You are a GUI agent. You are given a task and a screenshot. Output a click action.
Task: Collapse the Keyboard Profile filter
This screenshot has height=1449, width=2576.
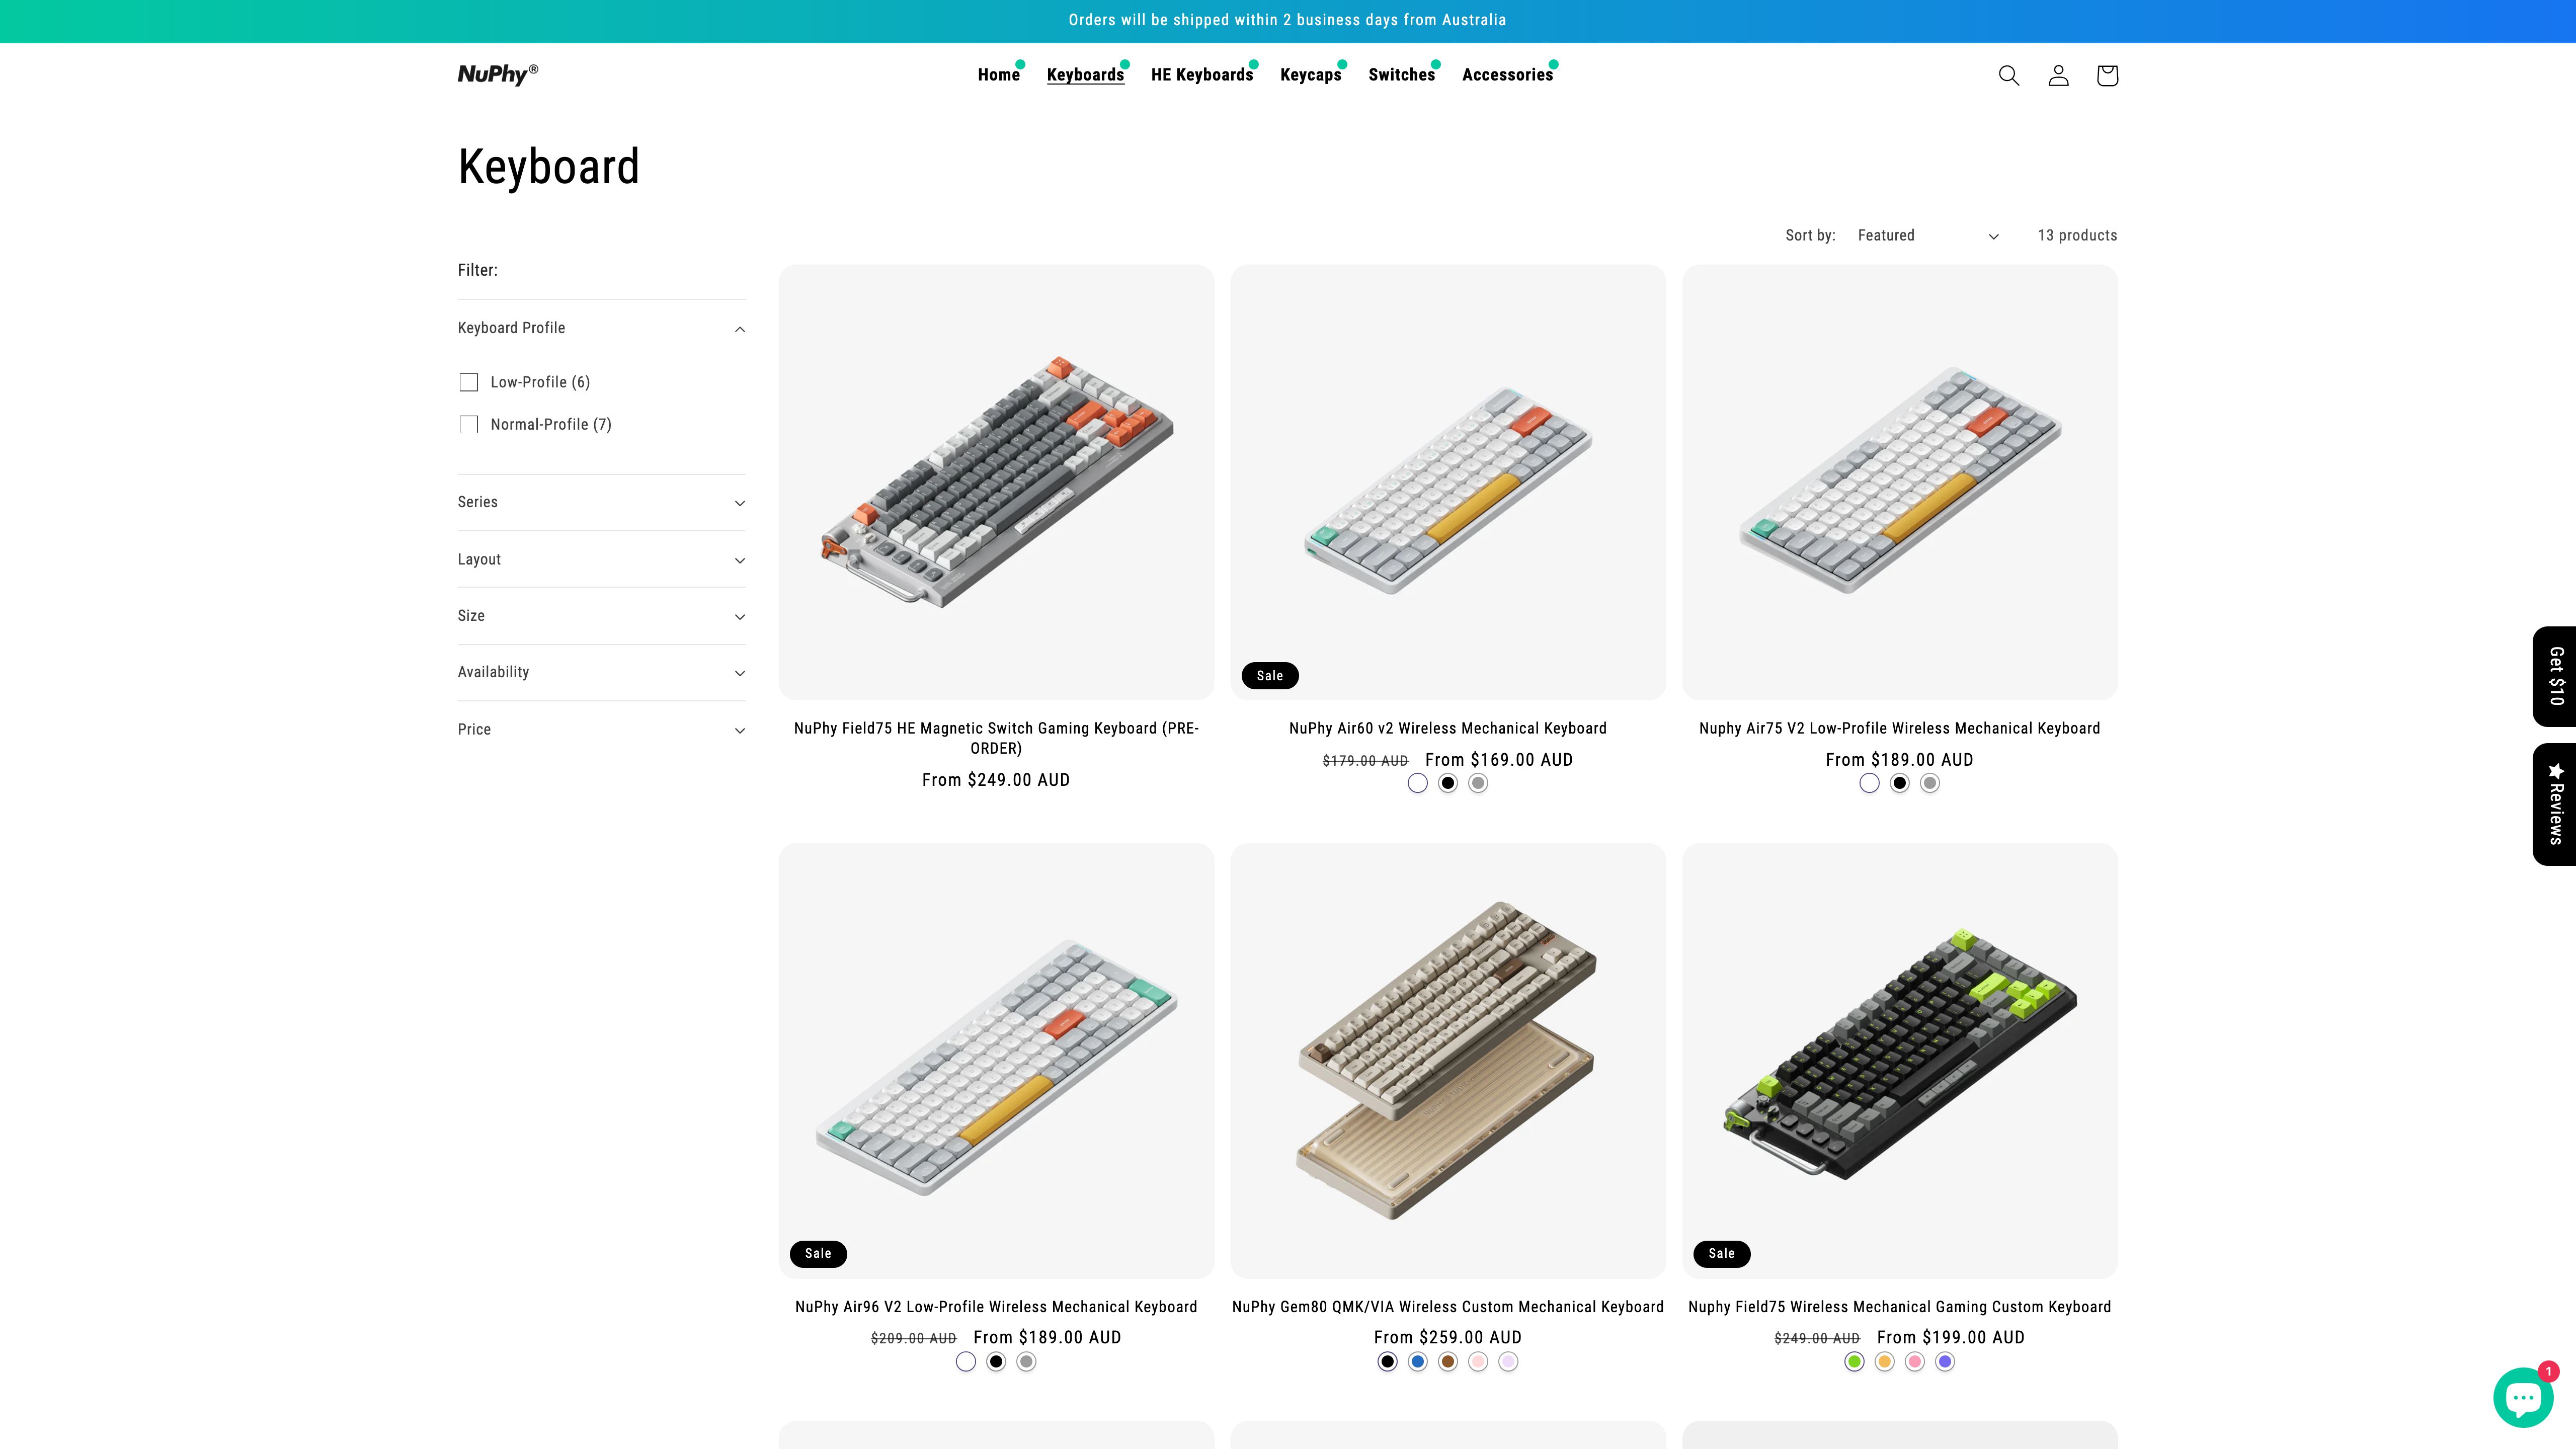pos(601,328)
